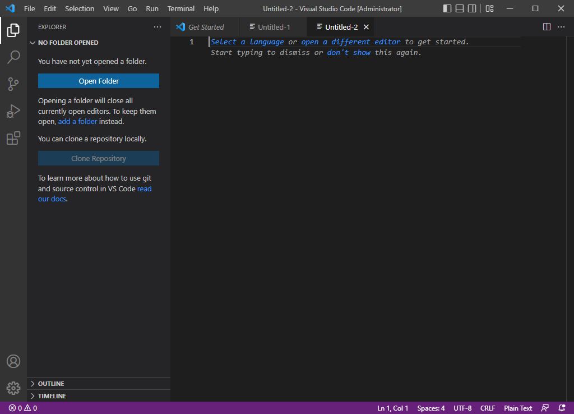Open Run and Debug view icon

pyautogui.click(x=13, y=111)
